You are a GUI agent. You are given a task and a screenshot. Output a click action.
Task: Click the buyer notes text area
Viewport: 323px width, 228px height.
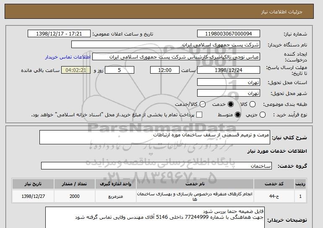point(155,218)
